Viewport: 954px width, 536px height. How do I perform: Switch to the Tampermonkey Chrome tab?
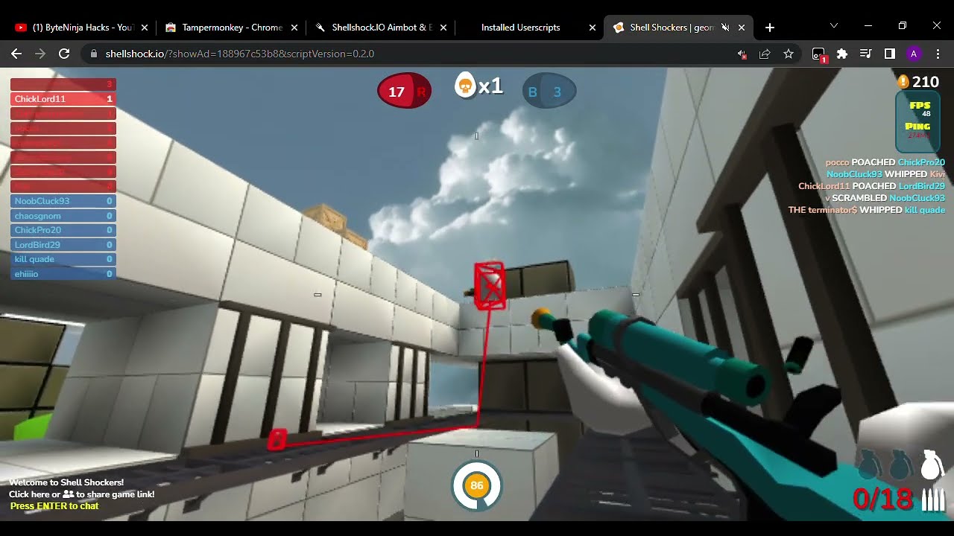(x=230, y=28)
